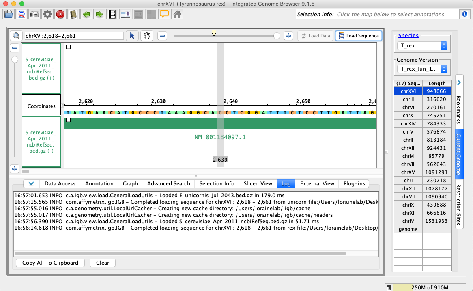Click the Load Data button
The height and width of the screenshot is (291, 473).
pos(316,36)
